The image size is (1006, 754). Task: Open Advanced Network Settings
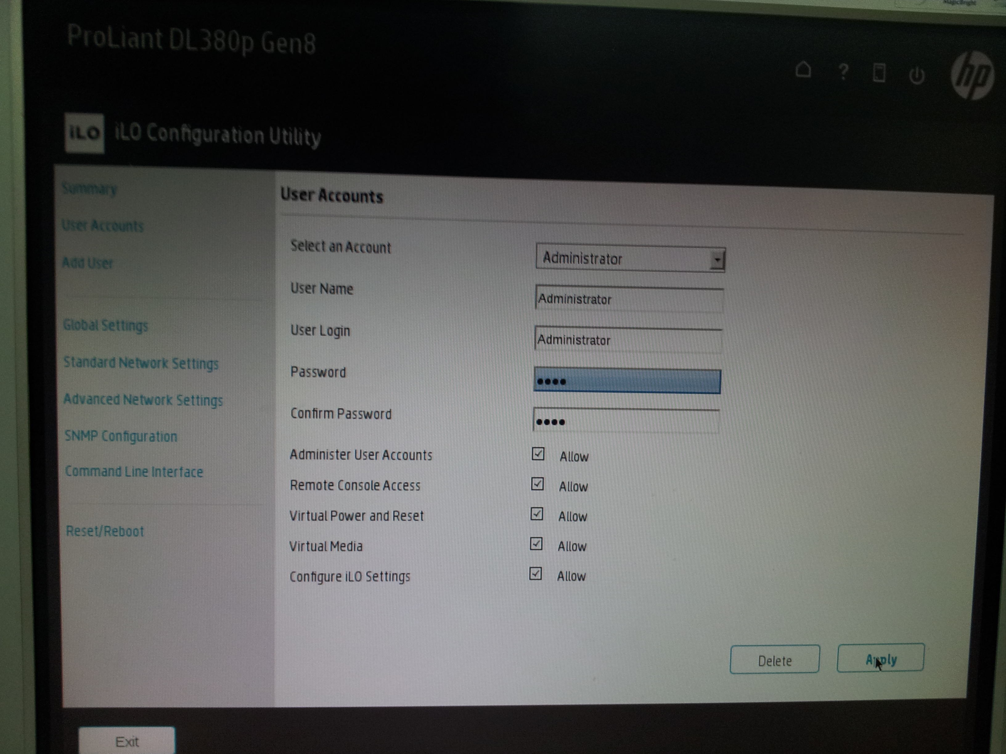point(143,400)
